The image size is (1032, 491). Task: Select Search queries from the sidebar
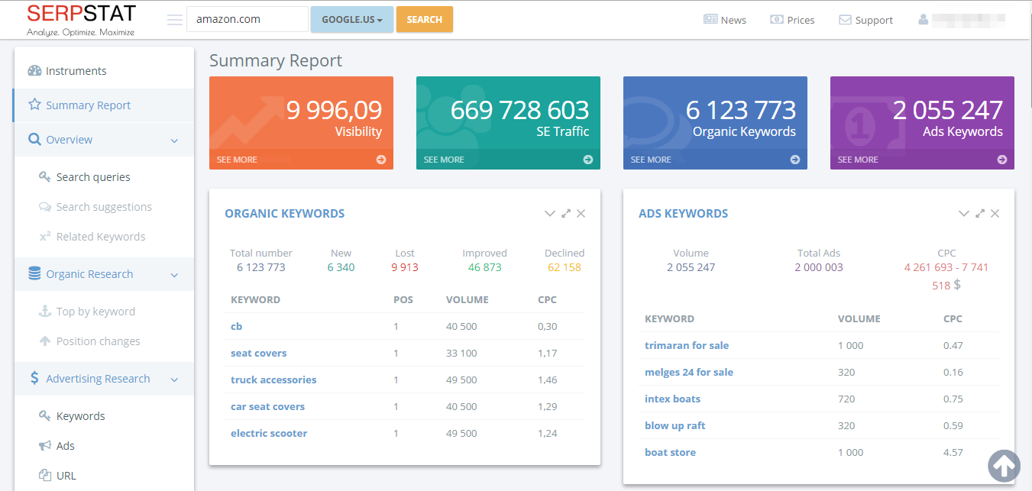93,177
